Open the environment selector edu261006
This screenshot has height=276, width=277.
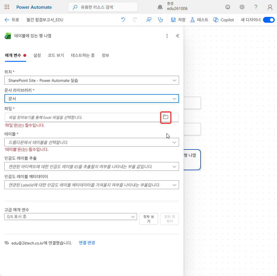coord(173,6)
